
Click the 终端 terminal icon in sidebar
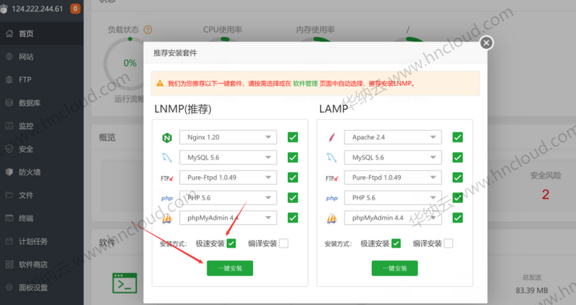pyautogui.click(x=9, y=218)
